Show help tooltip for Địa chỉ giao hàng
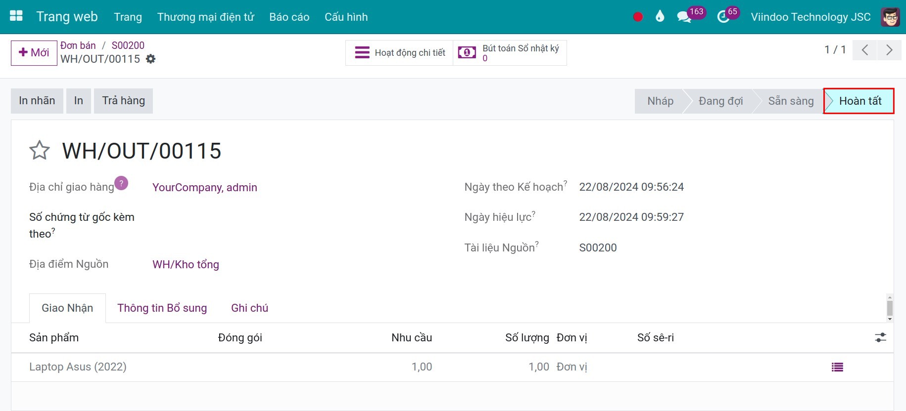This screenshot has width=906, height=411. (x=121, y=183)
